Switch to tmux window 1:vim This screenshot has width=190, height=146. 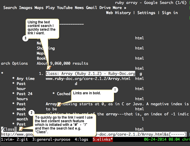click(x=8, y=139)
